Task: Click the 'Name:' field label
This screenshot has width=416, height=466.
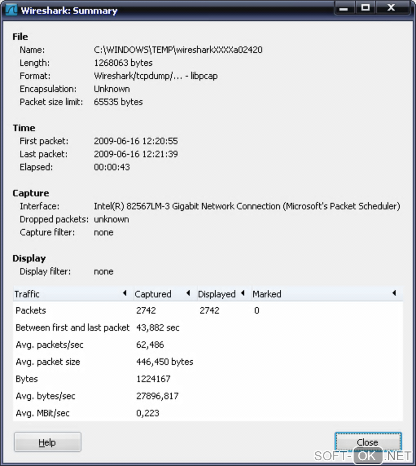Action: pyautogui.click(x=32, y=50)
